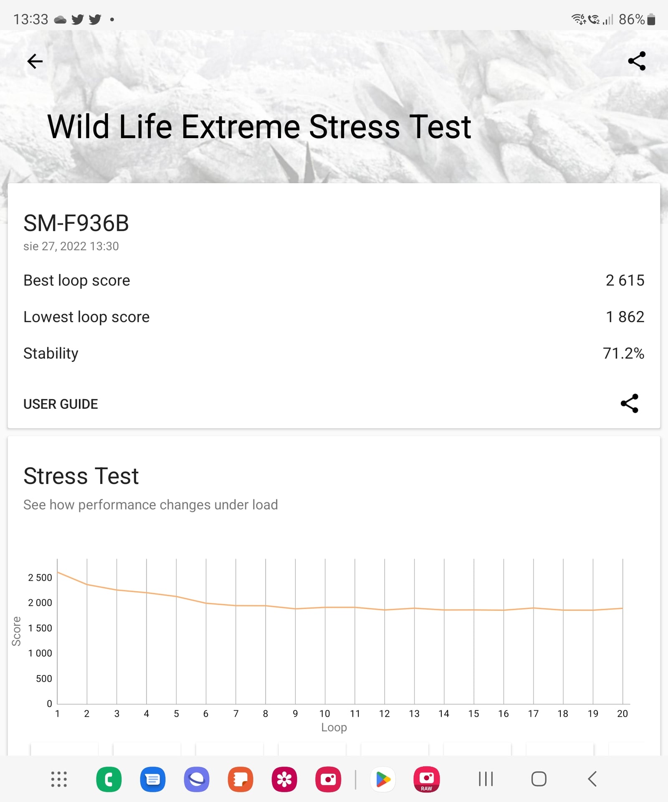Image resolution: width=668 pixels, height=802 pixels.
Task: Tap the system back chevron button
Action: click(x=592, y=779)
